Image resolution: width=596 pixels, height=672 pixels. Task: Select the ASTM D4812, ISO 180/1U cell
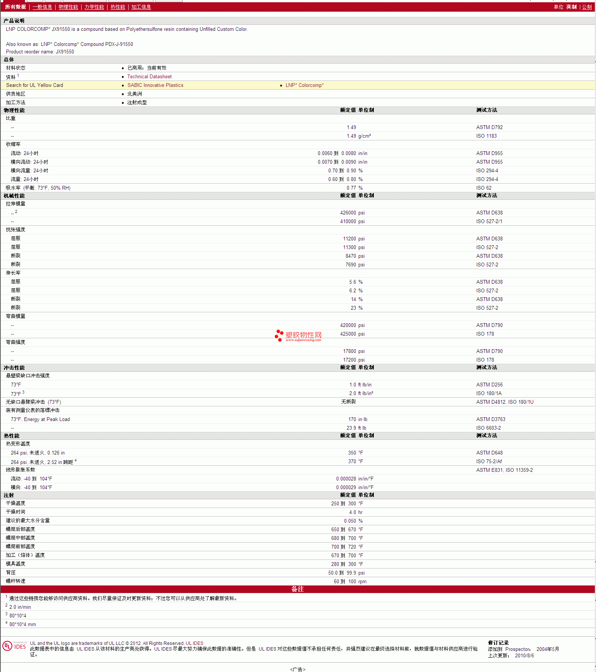click(x=505, y=402)
